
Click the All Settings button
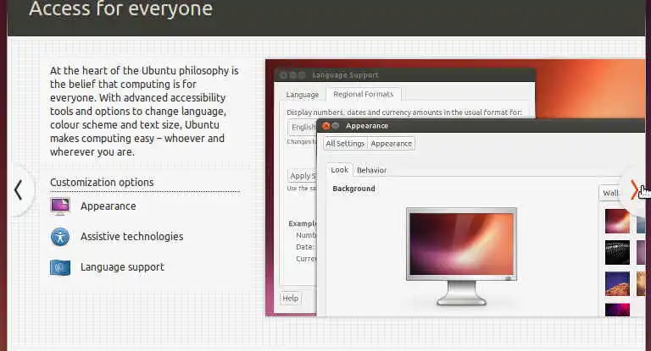[345, 144]
